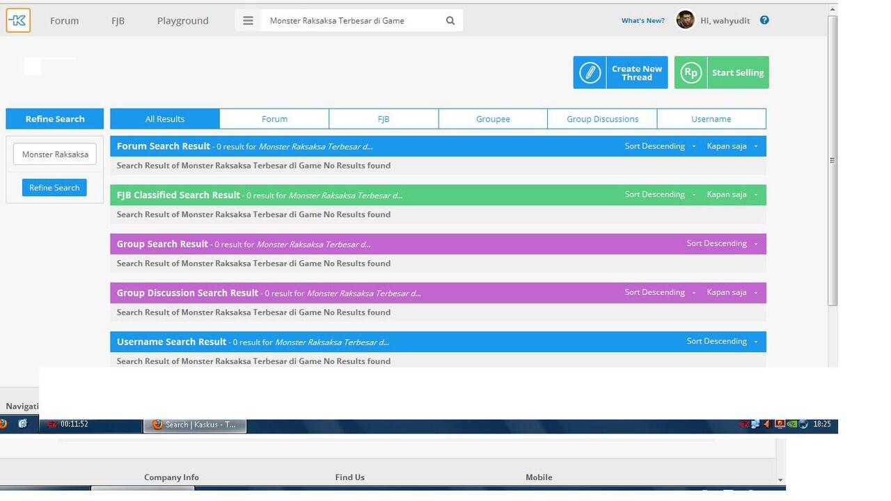The height and width of the screenshot is (501, 891).
Task: Open Sort Descending dropdown in FJB Classified Search Result
Action: (x=660, y=194)
